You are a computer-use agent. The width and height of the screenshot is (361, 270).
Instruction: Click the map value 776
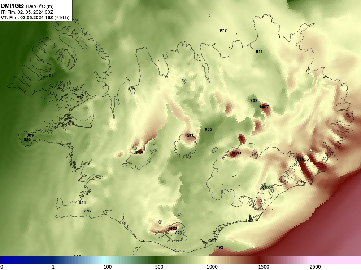[x=87, y=211]
